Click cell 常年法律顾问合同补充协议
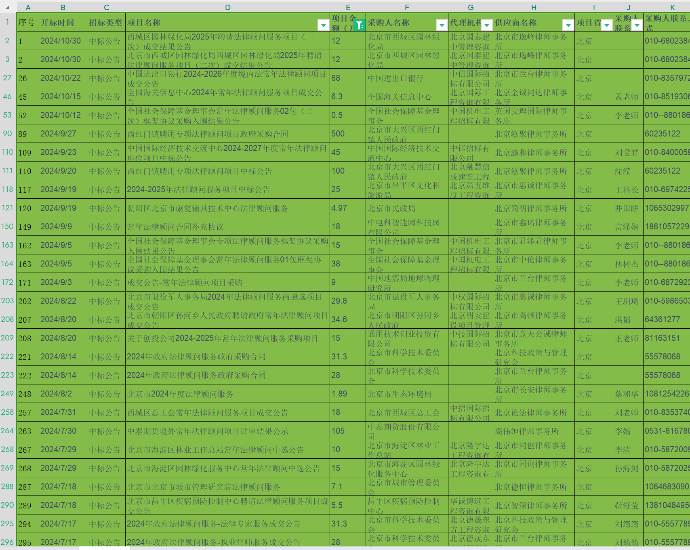The width and height of the screenshot is (690, 550). pyautogui.click(x=228, y=227)
